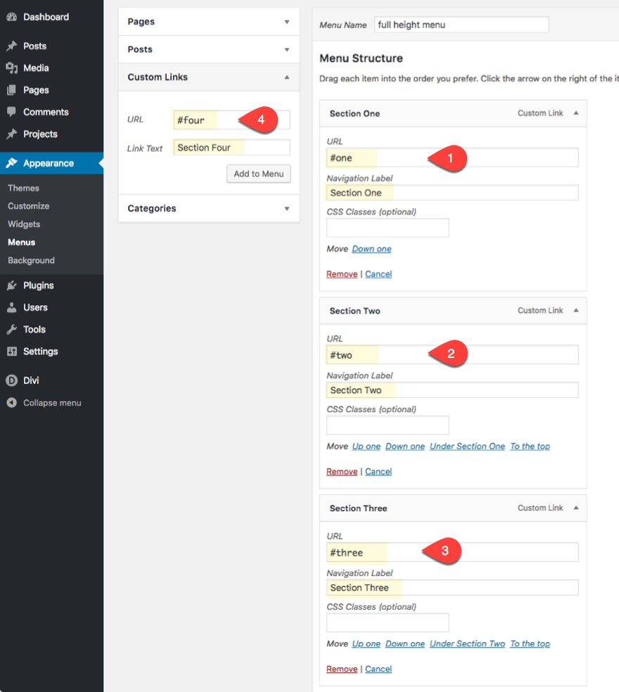Expand the Categories panel

point(208,208)
